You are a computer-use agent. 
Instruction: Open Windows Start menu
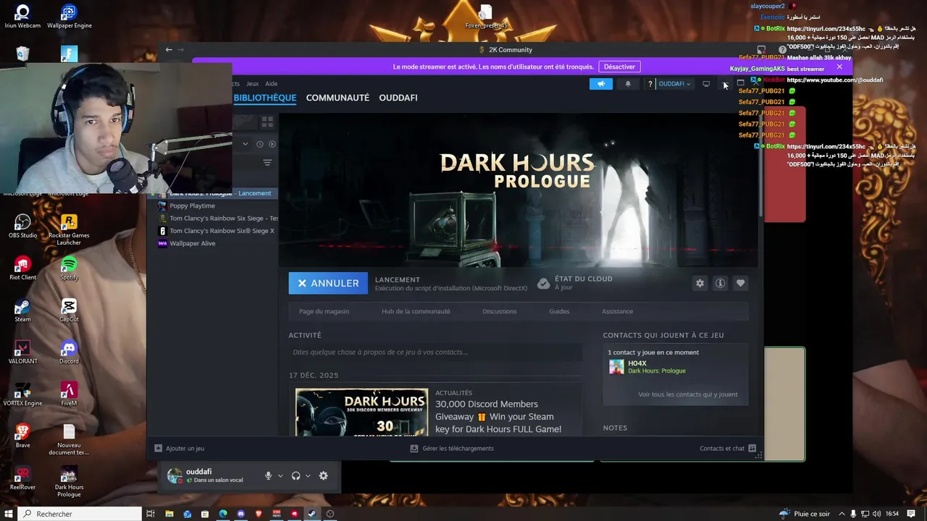point(9,514)
